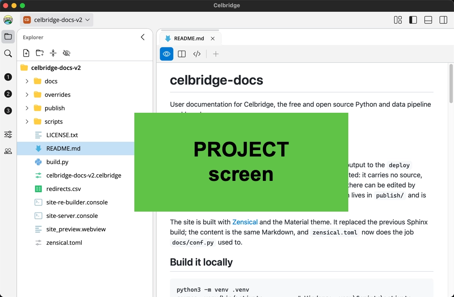Open the Search sidebar icon
This screenshot has width=454, height=297.
tap(8, 53)
